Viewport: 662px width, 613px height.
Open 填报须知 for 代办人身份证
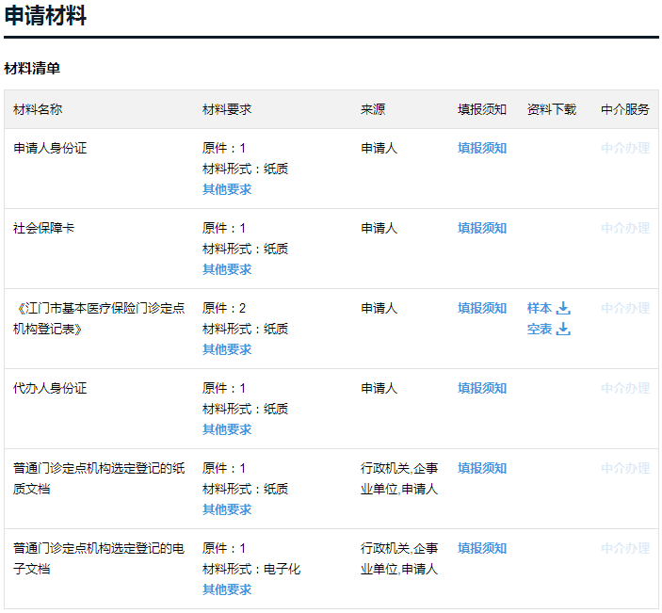pyautogui.click(x=482, y=388)
